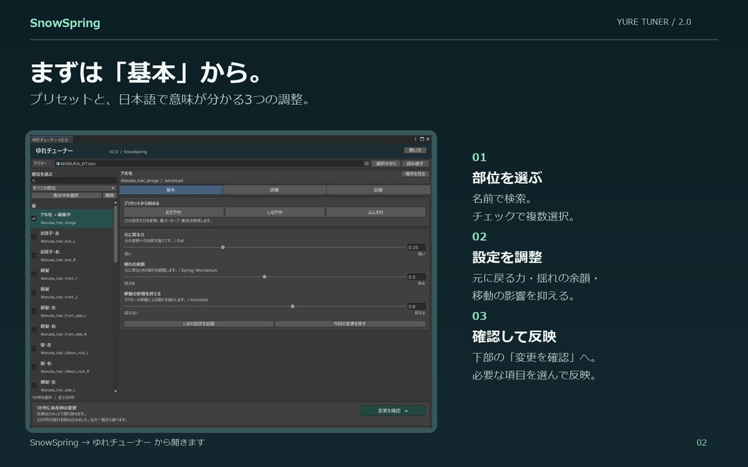Click the 揺れの余韻 slider handle

pos(264,277)
